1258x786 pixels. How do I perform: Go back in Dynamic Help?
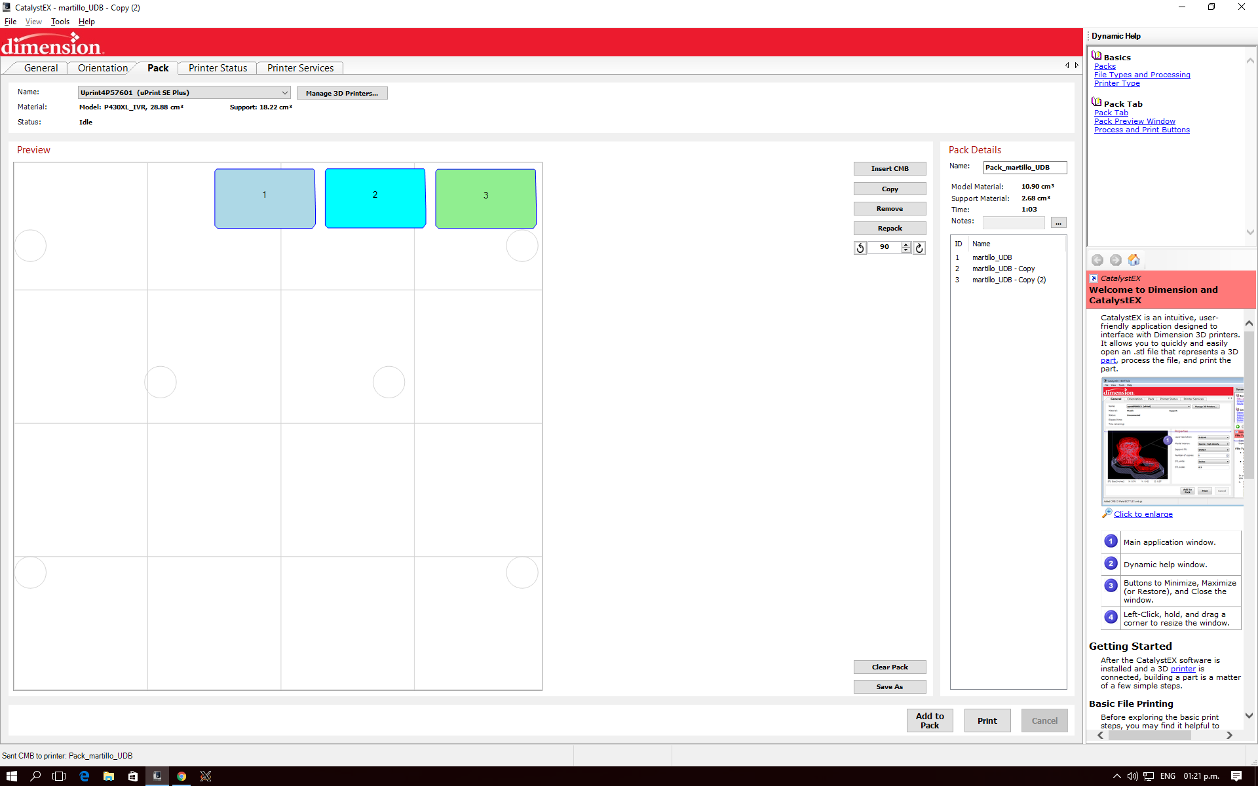point(1097,260)
